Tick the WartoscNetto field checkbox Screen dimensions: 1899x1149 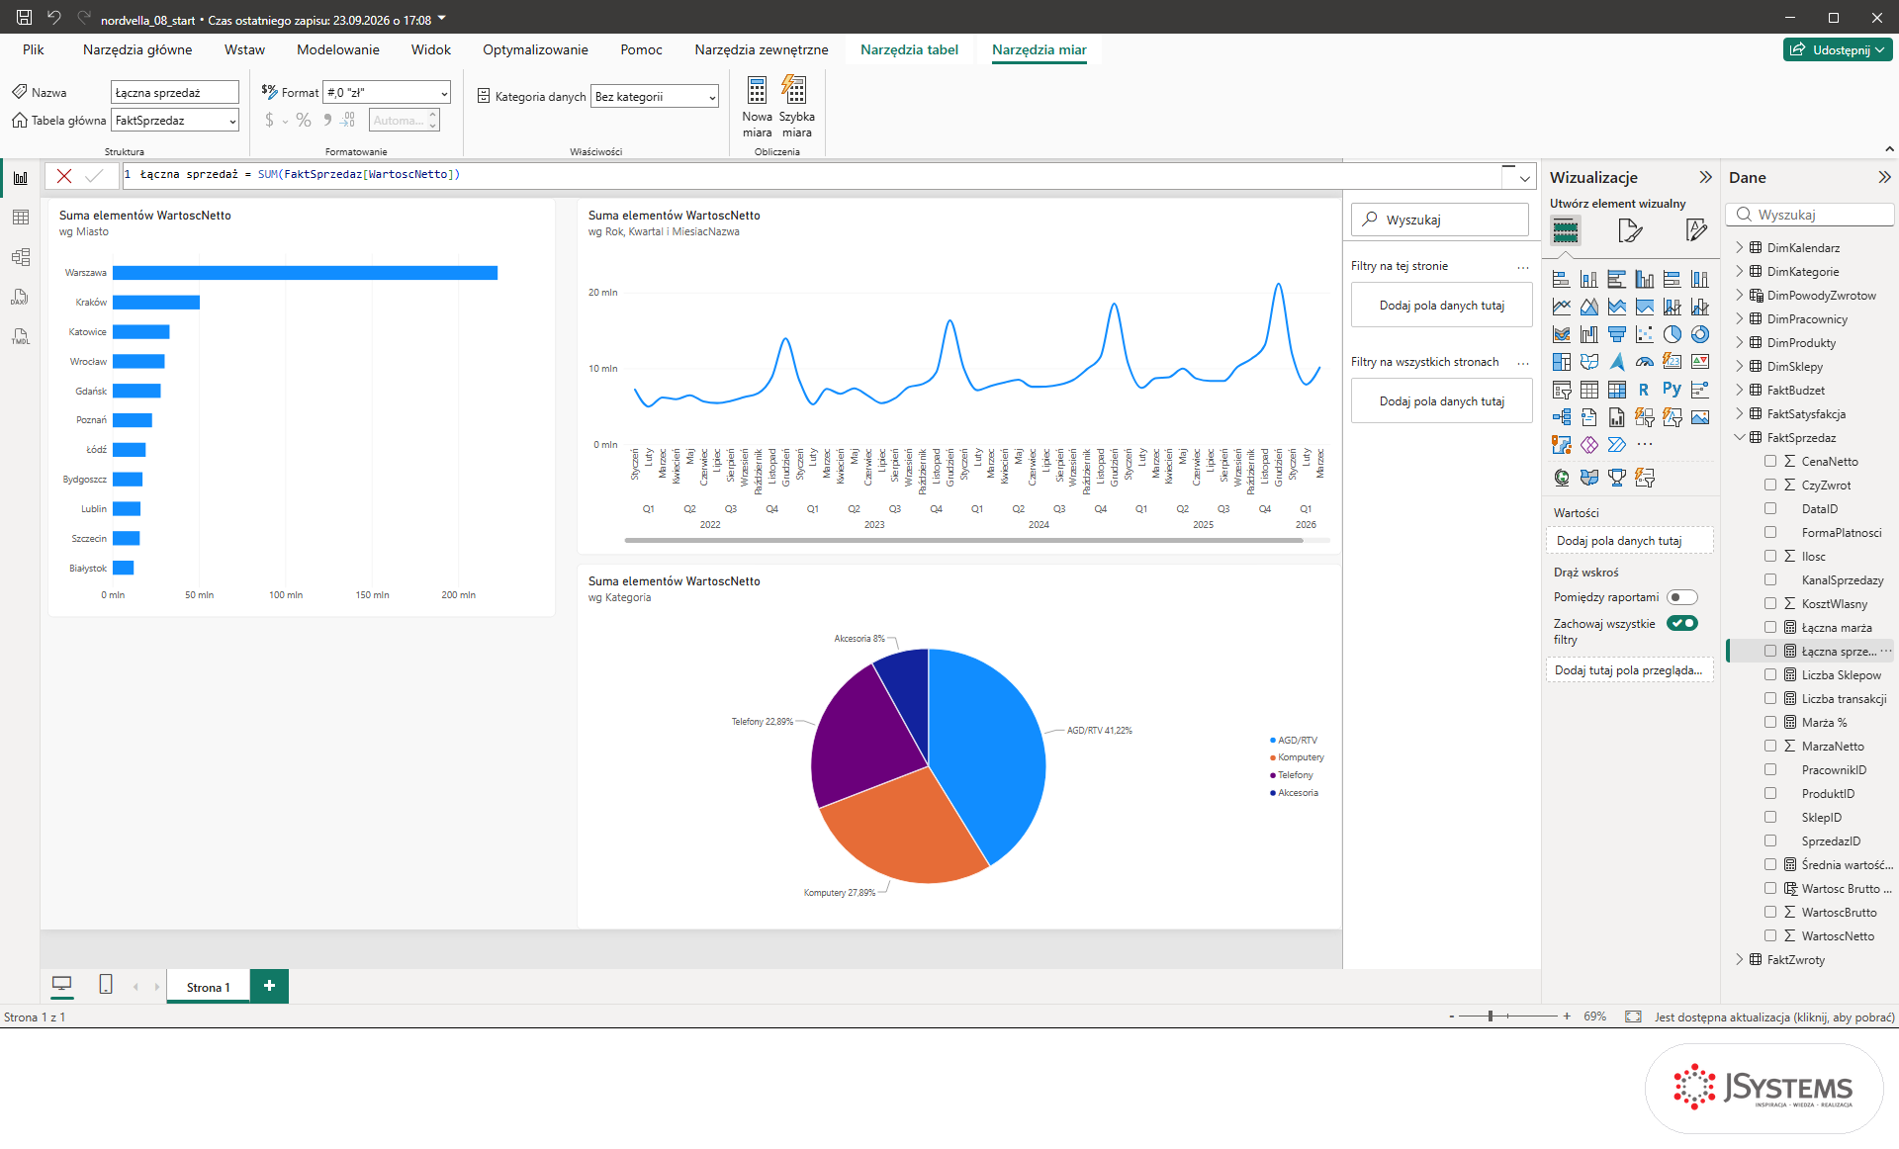[x=1770, y=935]
